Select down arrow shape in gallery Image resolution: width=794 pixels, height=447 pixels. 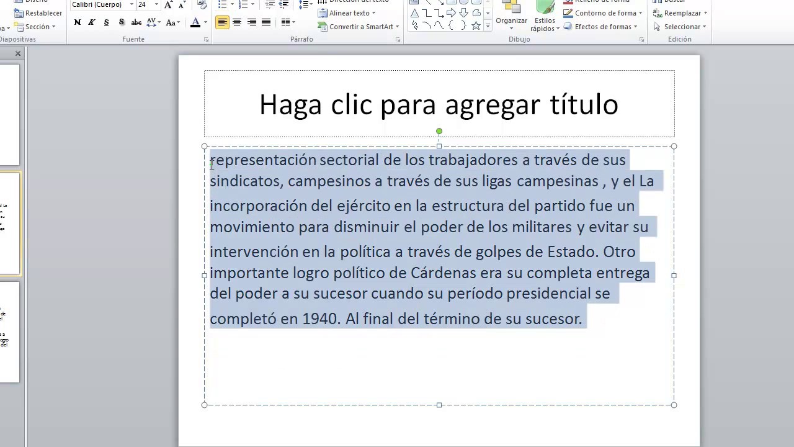click(x=464, y=13)
